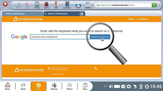The width and height of the screenshot is (163, 91).
Task: Click the footer chain link icon
Action: click(x=96, y=68)
